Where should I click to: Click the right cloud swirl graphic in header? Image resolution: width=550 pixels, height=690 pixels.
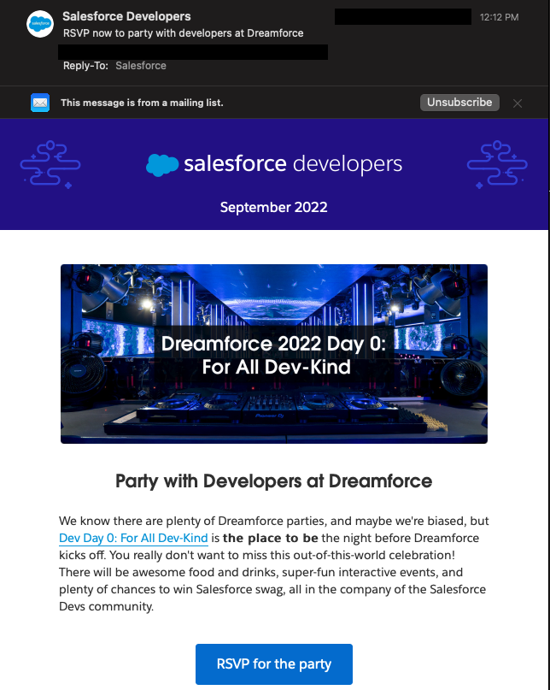(x=497, y=165)
